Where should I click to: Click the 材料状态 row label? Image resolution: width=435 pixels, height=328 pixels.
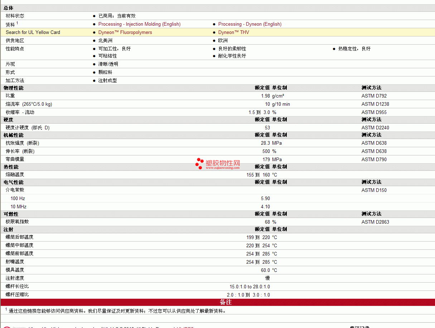tap(15, 16)
